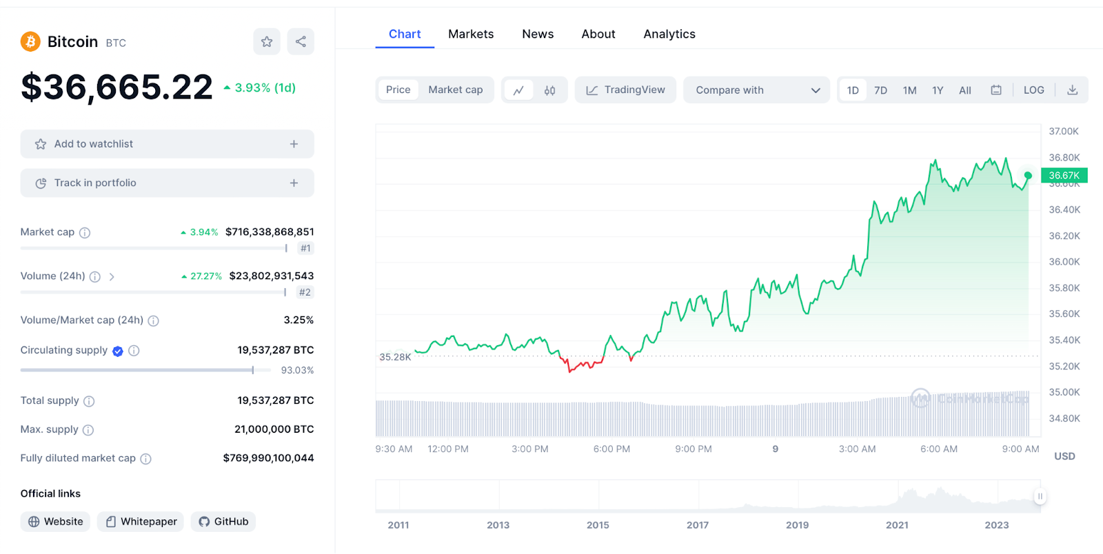Click the #1 market cap rank badge
This screenshot has height=554, width=1103.
[305, 249]
